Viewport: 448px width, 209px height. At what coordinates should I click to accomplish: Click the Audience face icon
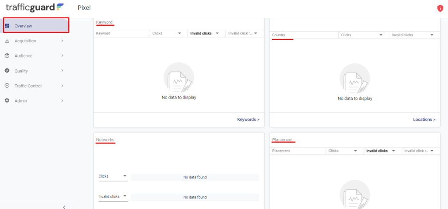pyautogui.click(x=7, y=56)
